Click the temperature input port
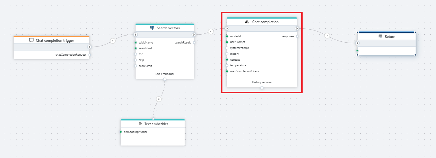Viewport: 436px width, 158px height. tap(227, 65)
